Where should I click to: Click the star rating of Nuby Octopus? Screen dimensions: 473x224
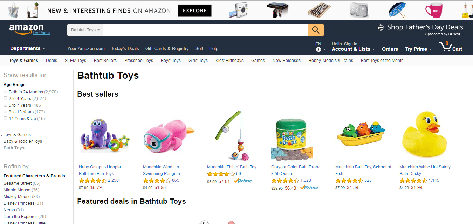(92, 181)
